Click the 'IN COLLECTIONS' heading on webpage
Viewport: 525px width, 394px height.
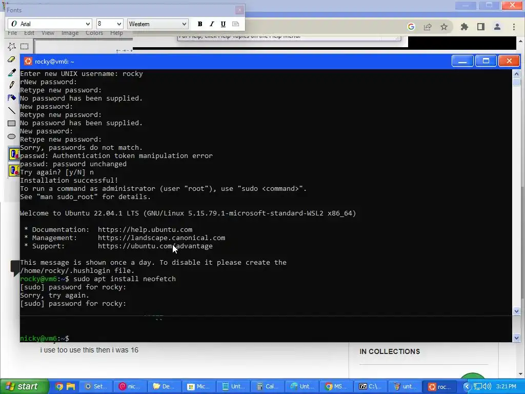[390, 351]
